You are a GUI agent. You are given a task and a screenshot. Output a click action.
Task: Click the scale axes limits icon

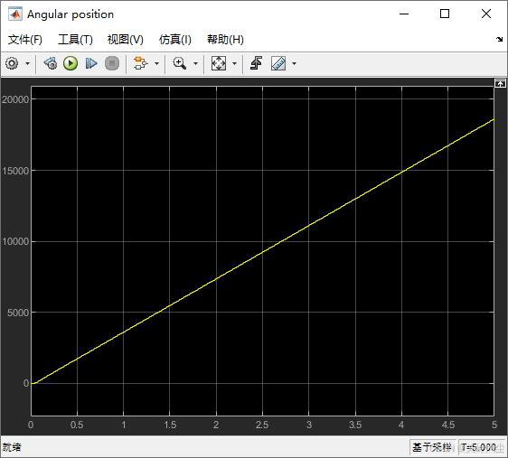coord(219,63)
